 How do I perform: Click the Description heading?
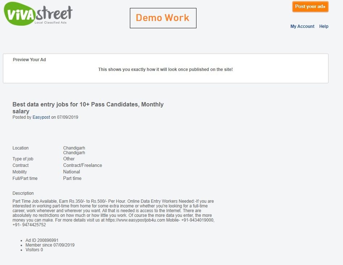tap(23, 193)
